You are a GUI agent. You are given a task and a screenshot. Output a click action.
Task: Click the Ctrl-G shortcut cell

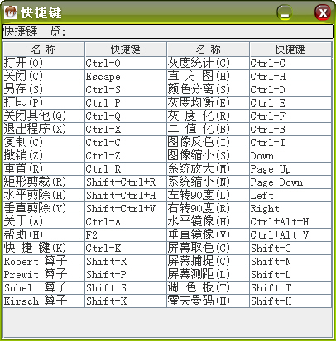[290, 64]
